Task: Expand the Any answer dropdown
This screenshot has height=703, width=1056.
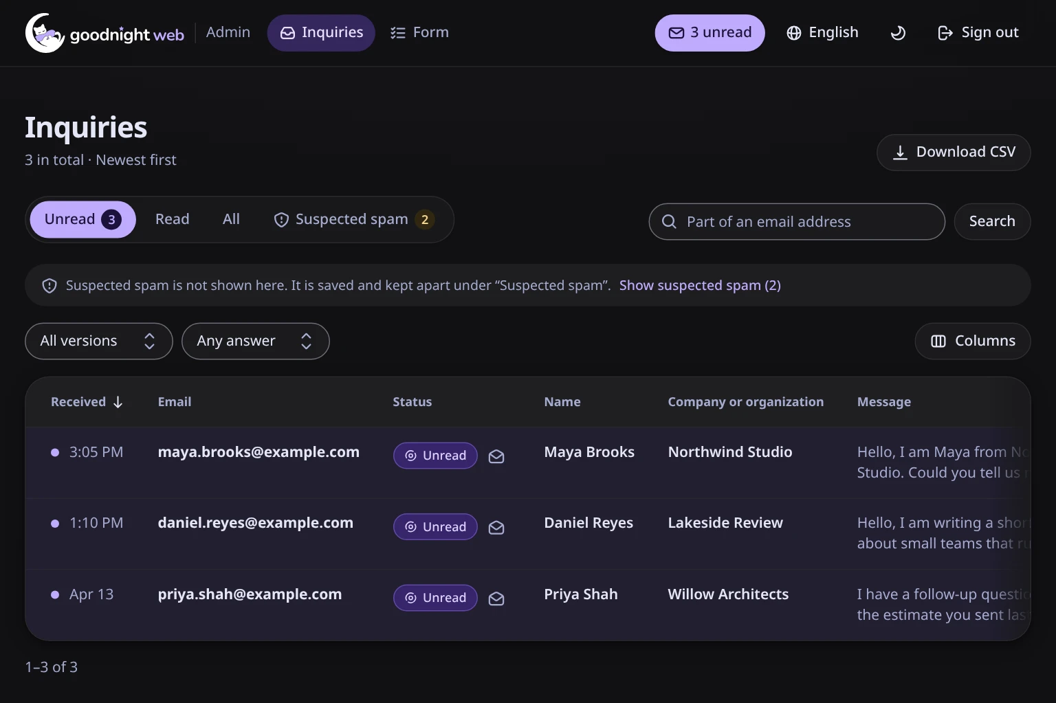Action: (x=256, y=341)
